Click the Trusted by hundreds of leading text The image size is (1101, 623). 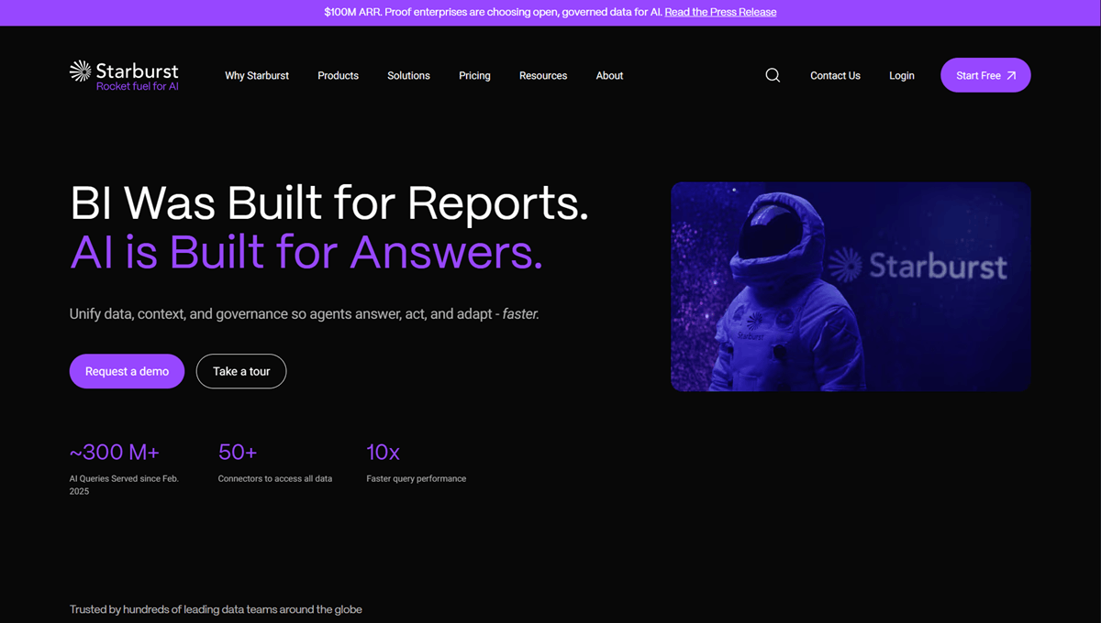[216, 609]
